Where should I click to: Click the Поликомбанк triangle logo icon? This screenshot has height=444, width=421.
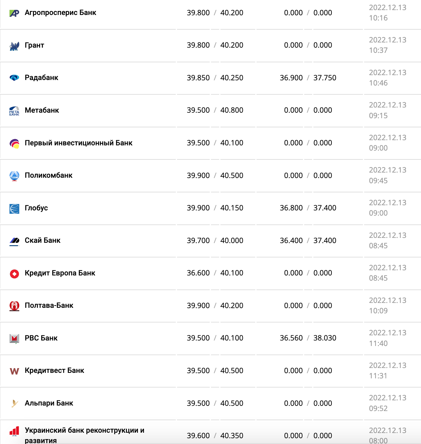click(x=14, y=176)
